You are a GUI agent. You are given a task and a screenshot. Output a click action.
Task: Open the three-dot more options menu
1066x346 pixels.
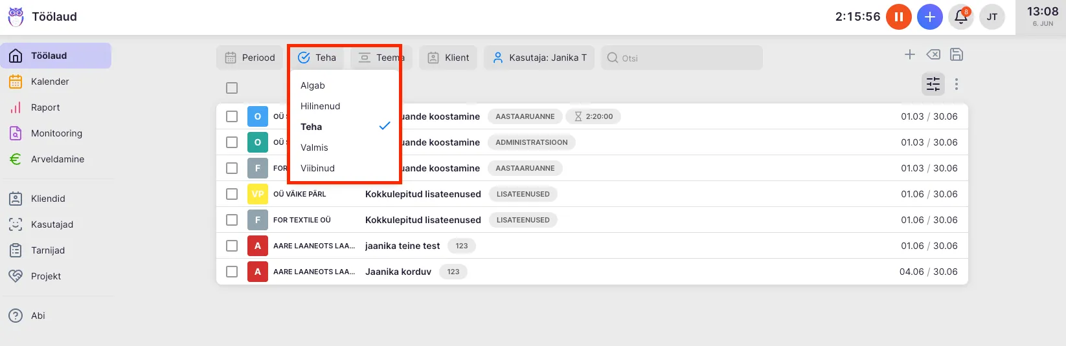point(957,84)
